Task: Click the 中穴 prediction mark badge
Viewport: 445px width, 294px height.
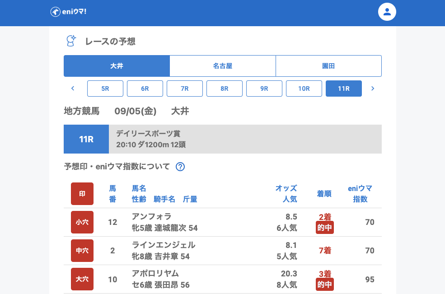Action: tap(82, 251)
